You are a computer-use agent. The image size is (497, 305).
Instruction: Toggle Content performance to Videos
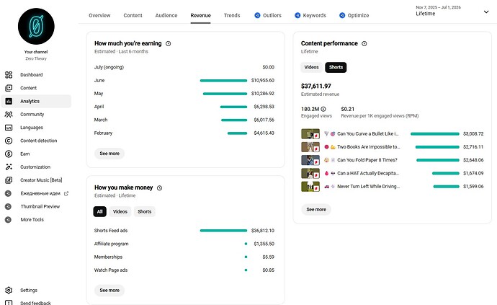(x=311, y=67)
